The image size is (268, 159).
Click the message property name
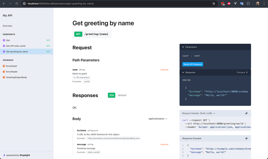click(81, 144)
